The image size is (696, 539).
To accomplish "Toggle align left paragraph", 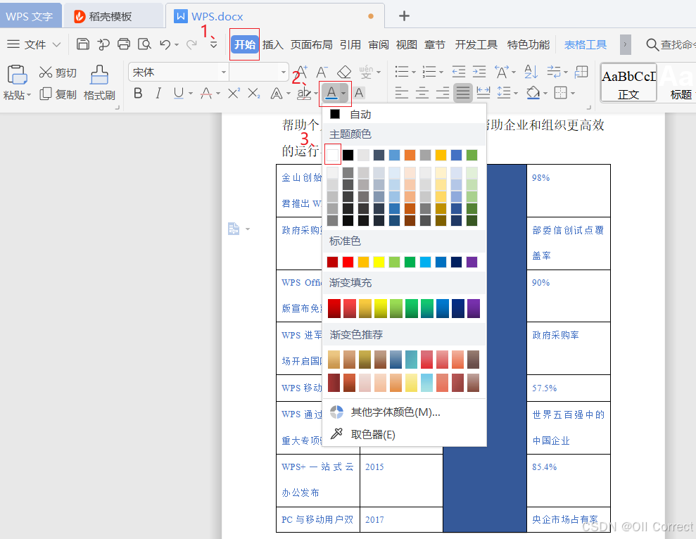I will pyautogui.click(x=401, y=93).
